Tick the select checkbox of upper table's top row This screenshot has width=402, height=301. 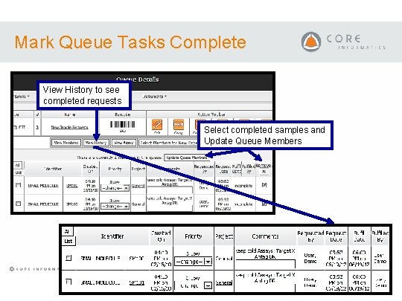[x=18, y=185]
